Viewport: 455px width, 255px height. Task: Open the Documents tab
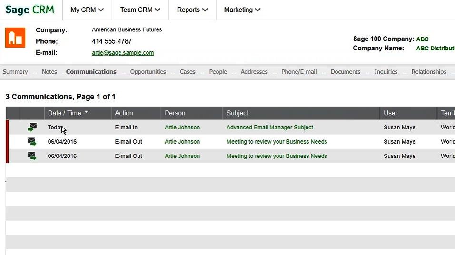(346, 72)
